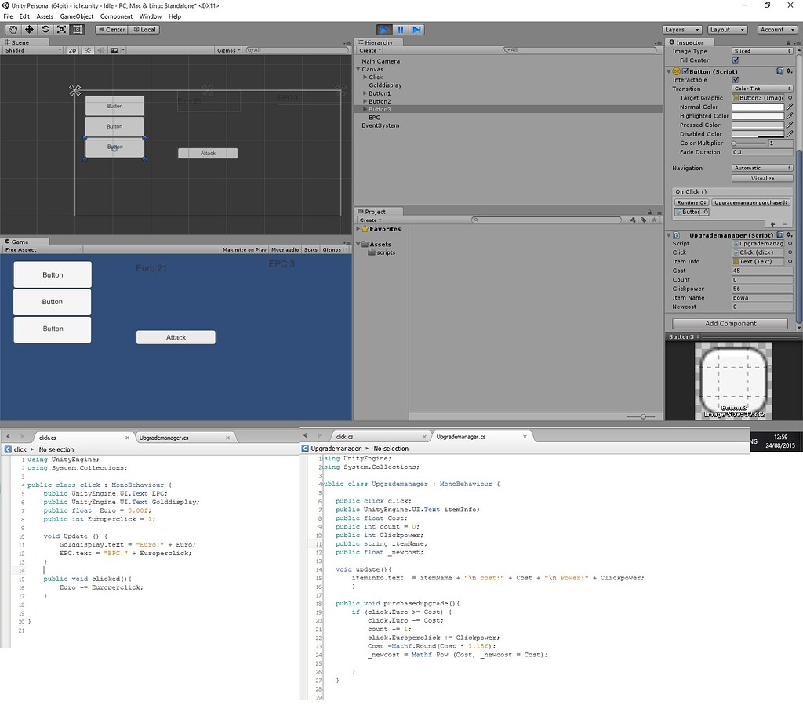Select the Rotate tool

coord(45,29)
